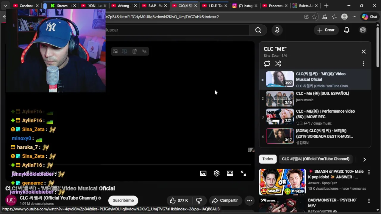381x214 pixels.
Task: Expand the tab search dropdown arrow
Action: pyautogui.click(x=5, y=6)
